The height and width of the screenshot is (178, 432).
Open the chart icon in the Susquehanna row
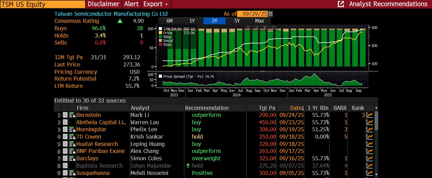[369, 173]
